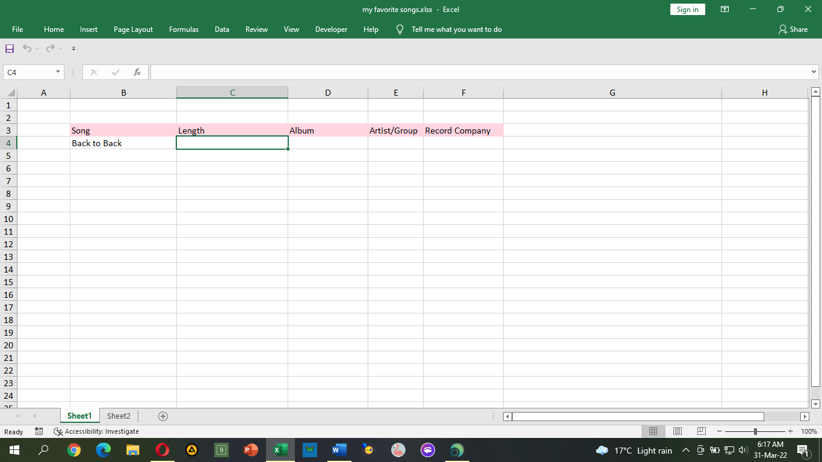Open the Tell Me lightbulb search
This screenshot has height=462, width=822.
[x=399, y=29]
